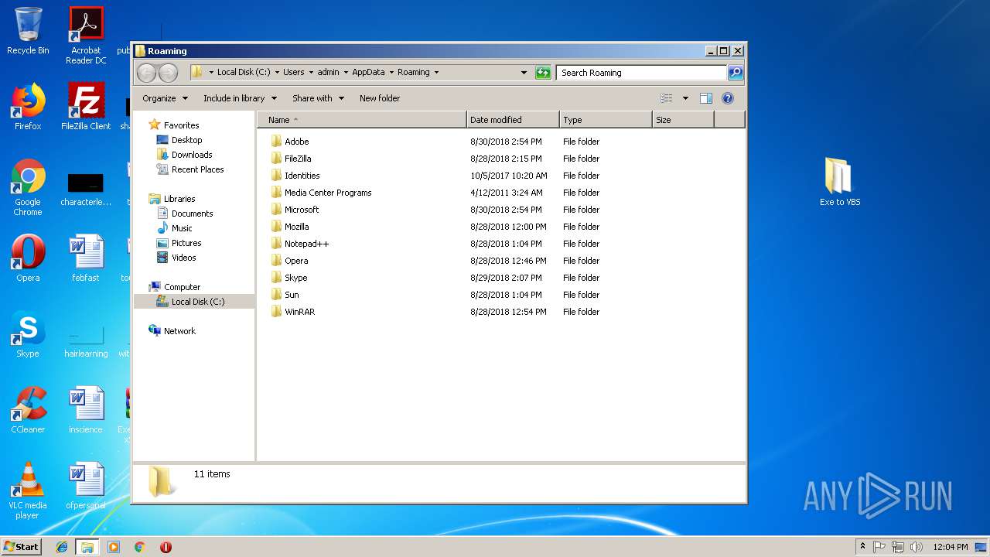
Task: Select FileZilla Client desktop shortcut
Action: click(x=86, y=106)
